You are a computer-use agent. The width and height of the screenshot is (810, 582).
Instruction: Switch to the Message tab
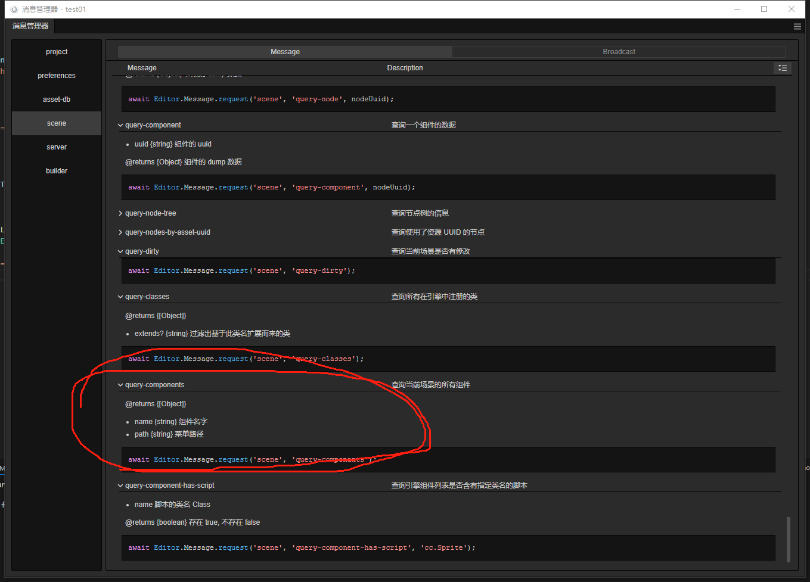pyautogui.click(x=285, y=52)
